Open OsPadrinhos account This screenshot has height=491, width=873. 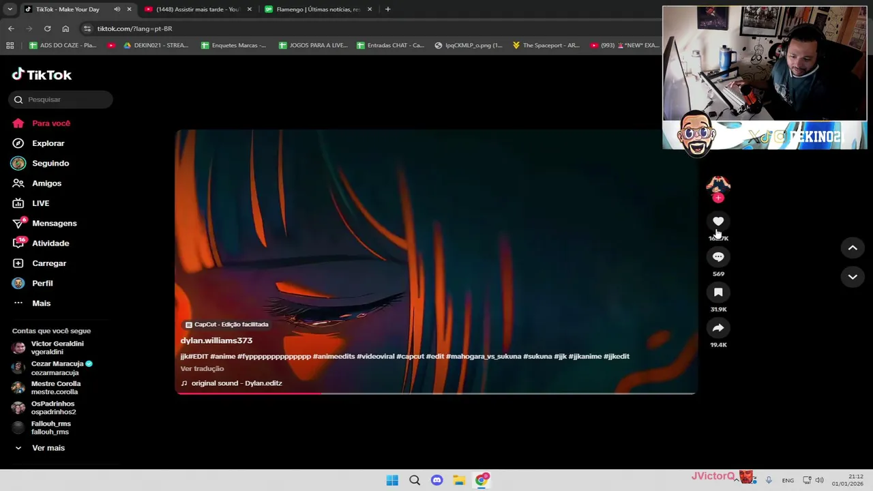click(53, 408)
